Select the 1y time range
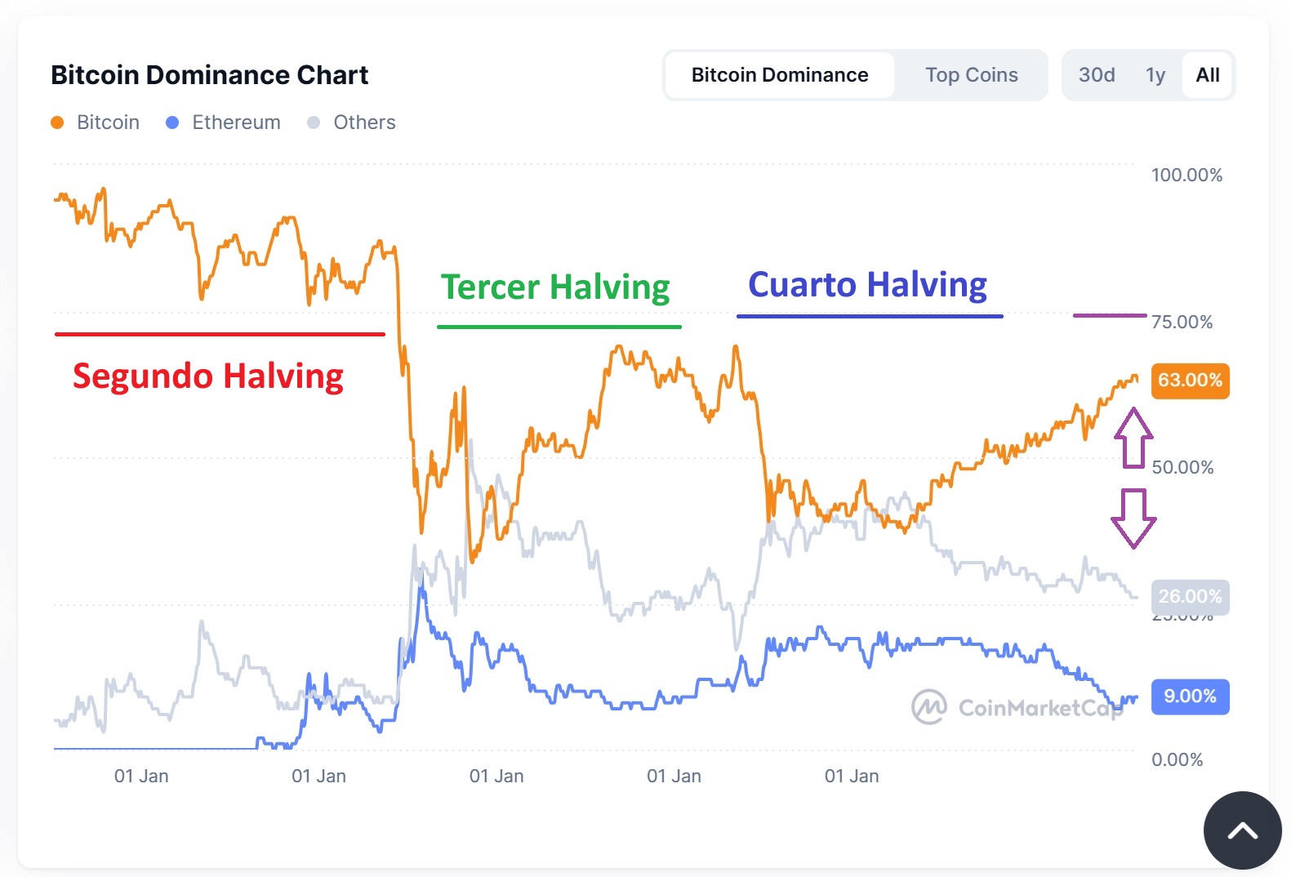 coord(1155,75)
